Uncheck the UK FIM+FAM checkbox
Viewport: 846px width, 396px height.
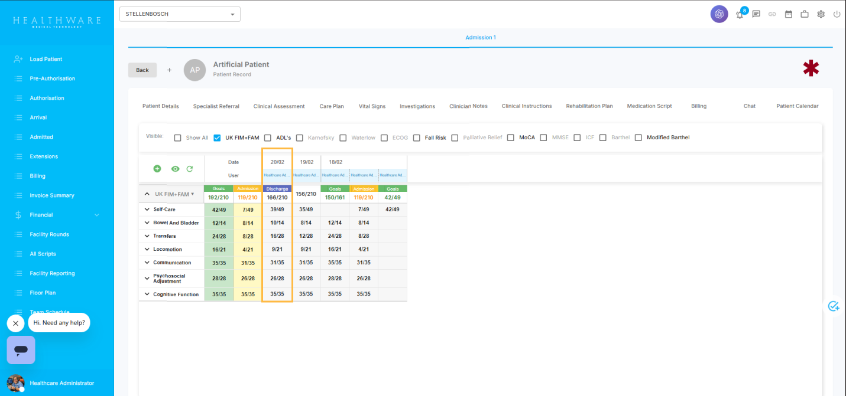(217, 138)
